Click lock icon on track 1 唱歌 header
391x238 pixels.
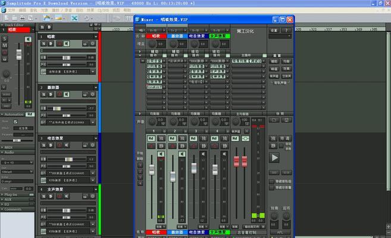point(85,43)
